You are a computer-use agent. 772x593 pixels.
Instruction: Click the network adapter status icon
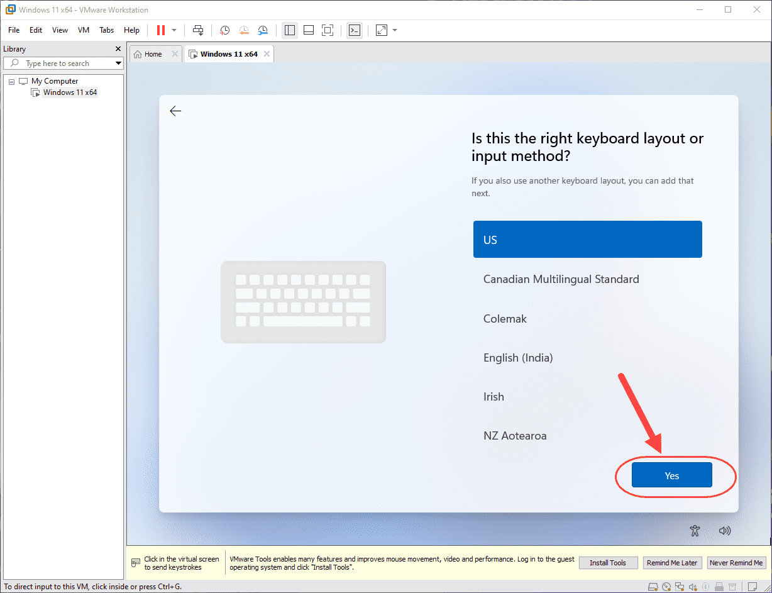pos(680,587)
